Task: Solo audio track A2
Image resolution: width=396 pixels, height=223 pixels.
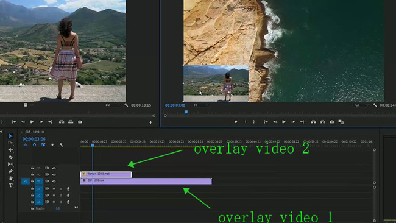Action: coord(61,195)
